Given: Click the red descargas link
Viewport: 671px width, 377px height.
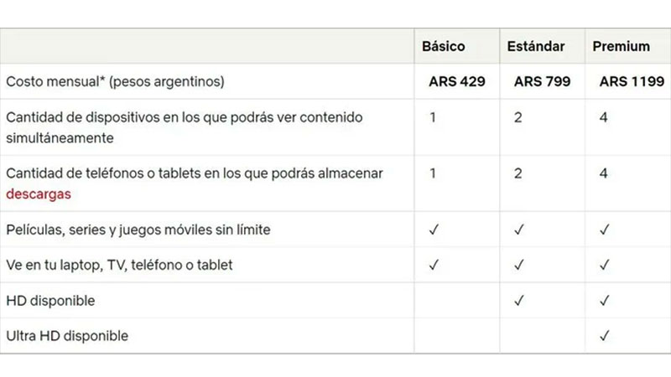Looking at the screenshot, I should (39, 194).
